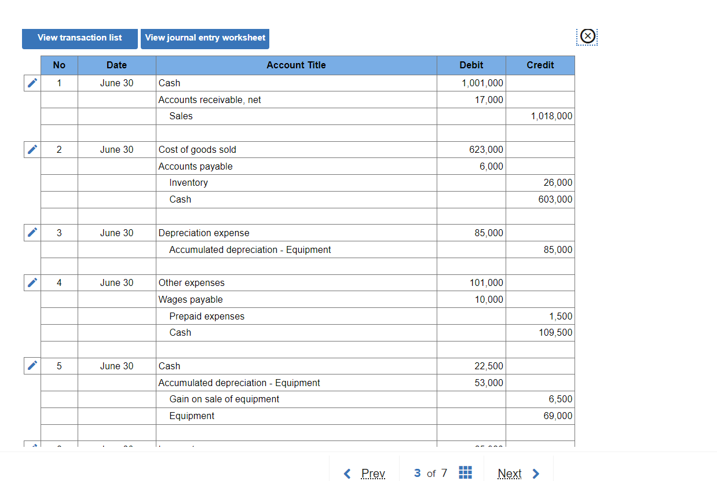This screenshot has height=481, width=717.
Task: Select the No column header
Action: (x=59, y=65)
